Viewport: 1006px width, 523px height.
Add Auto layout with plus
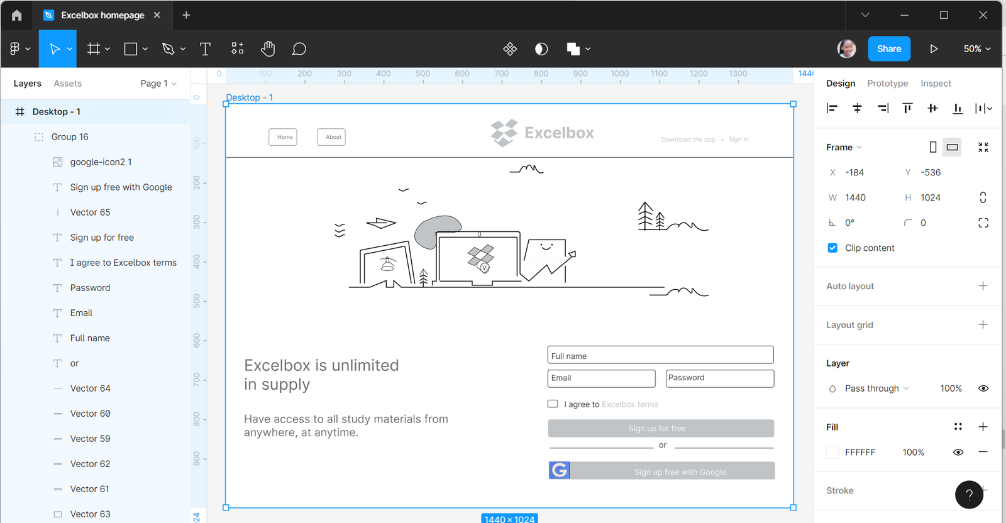click(983, 286)
